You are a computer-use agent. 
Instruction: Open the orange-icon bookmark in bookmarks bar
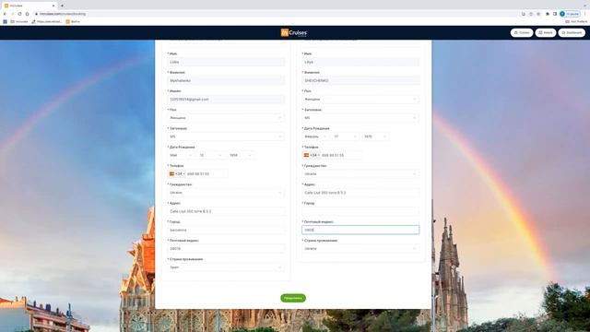[x=73, y=22]
